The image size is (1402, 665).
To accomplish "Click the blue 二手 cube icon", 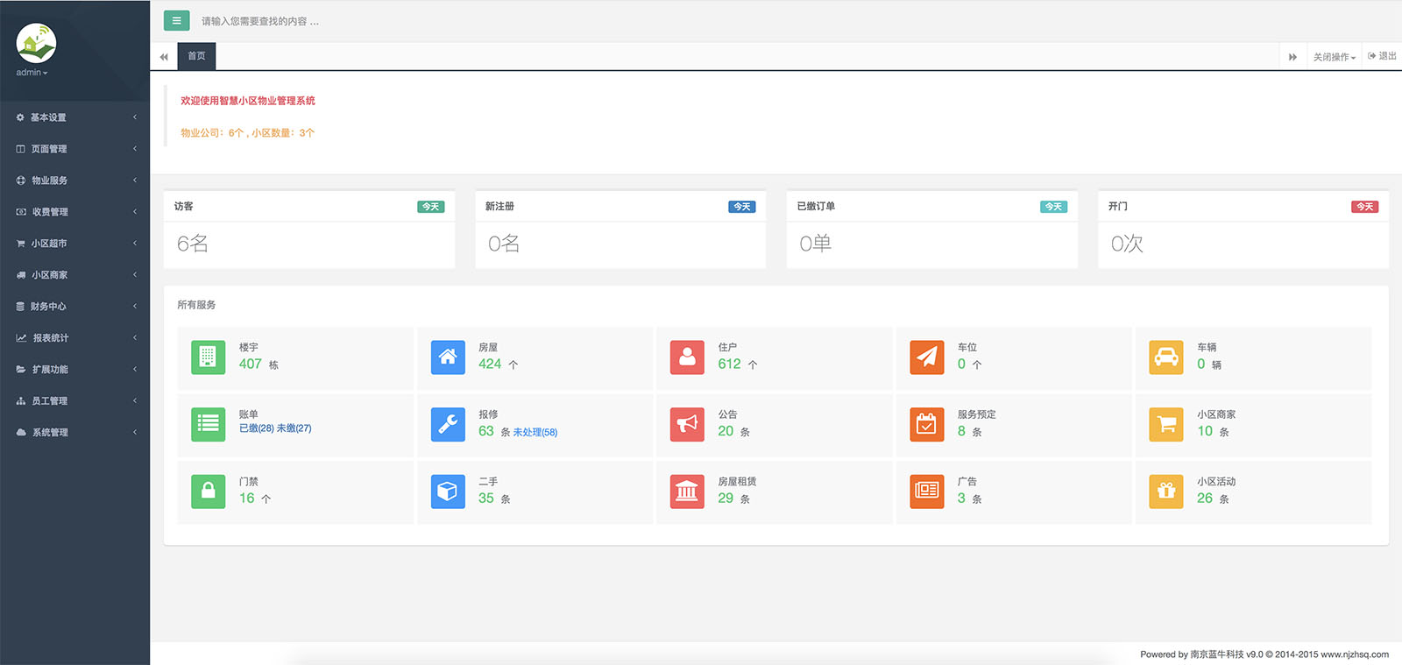I will coord(448,492).
